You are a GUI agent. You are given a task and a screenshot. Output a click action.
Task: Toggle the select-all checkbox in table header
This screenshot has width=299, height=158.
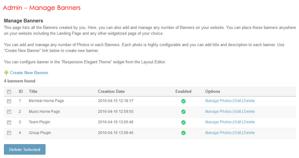[x=9, y=92]
